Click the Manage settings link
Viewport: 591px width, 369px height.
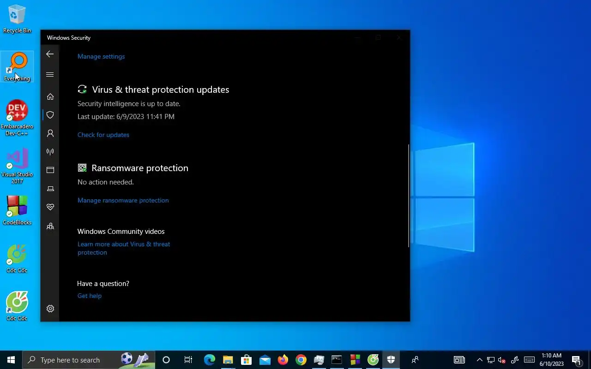click(101, 56)
